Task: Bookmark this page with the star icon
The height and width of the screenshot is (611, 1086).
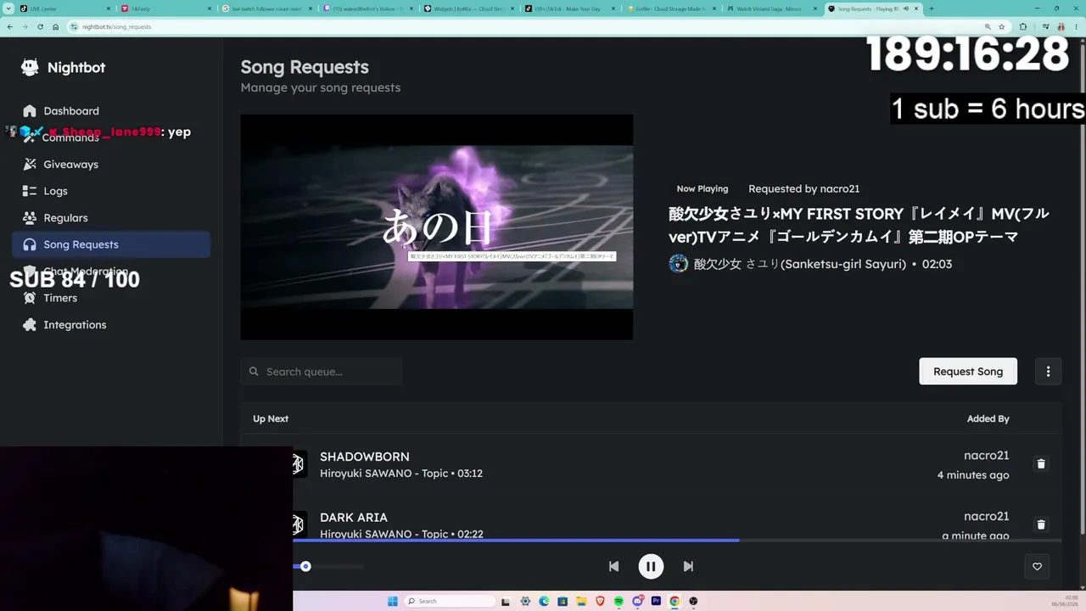Action: click(x=1001, y=26)
